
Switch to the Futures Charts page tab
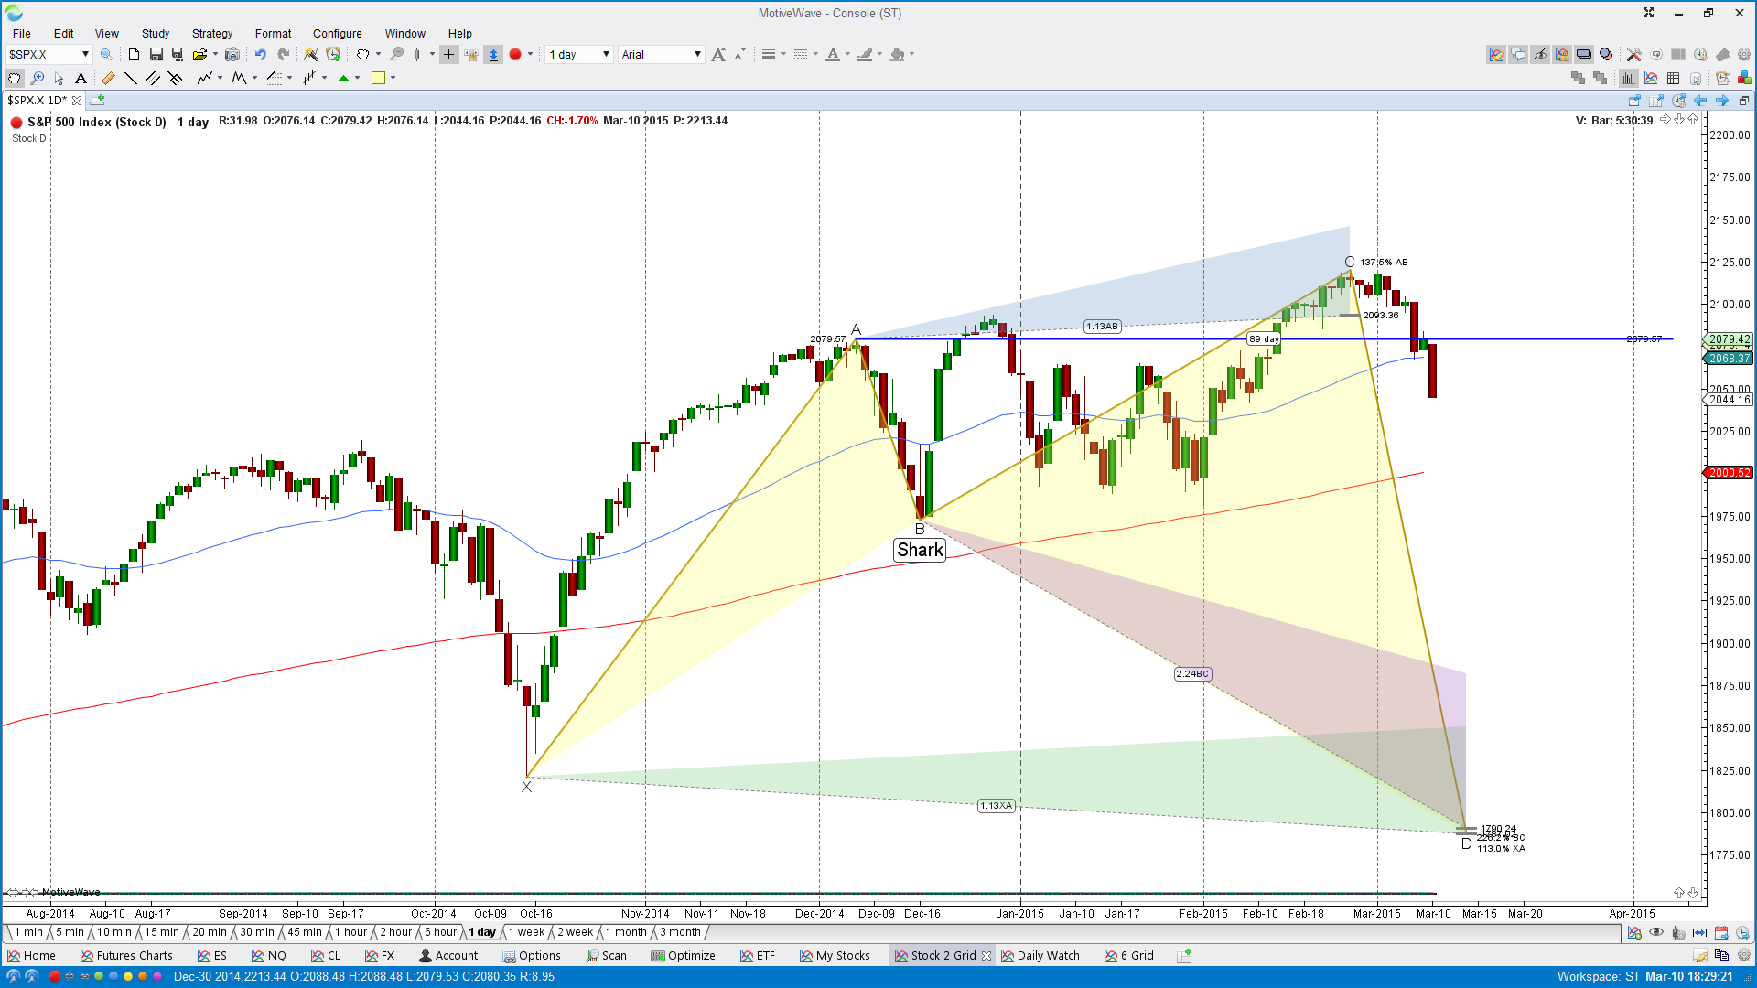[126, 956]
